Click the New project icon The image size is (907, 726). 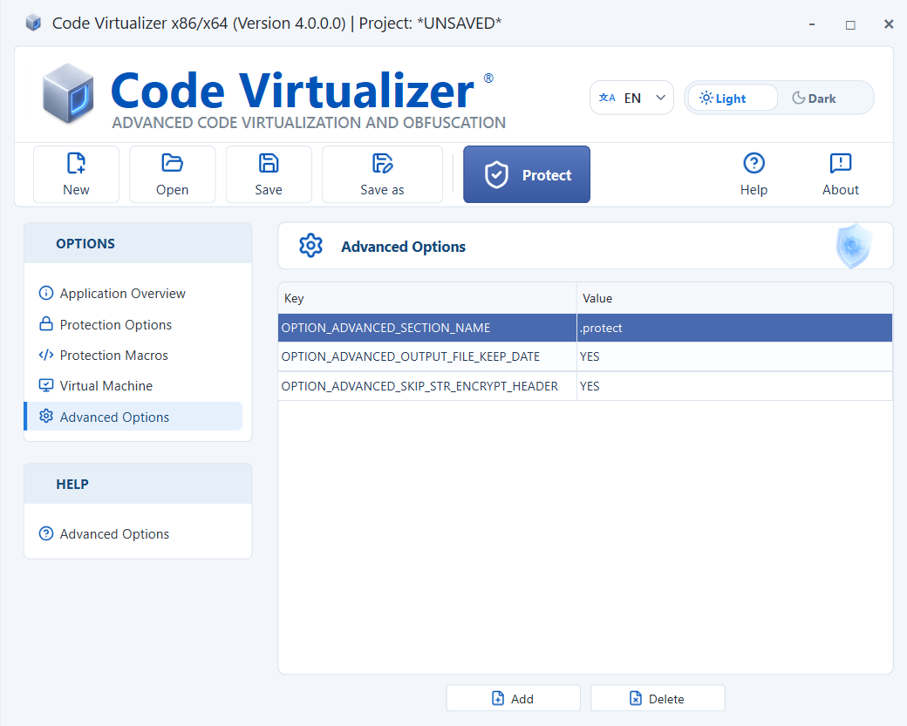[x=76, y=163]
